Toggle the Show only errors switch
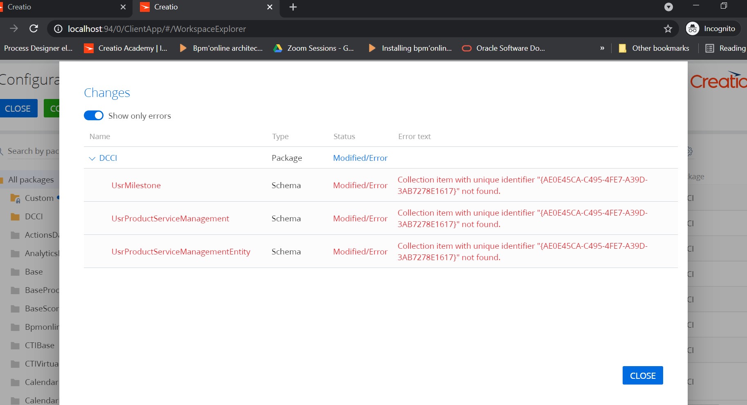Viewport: 747px width, 405px height. [94, 115]
